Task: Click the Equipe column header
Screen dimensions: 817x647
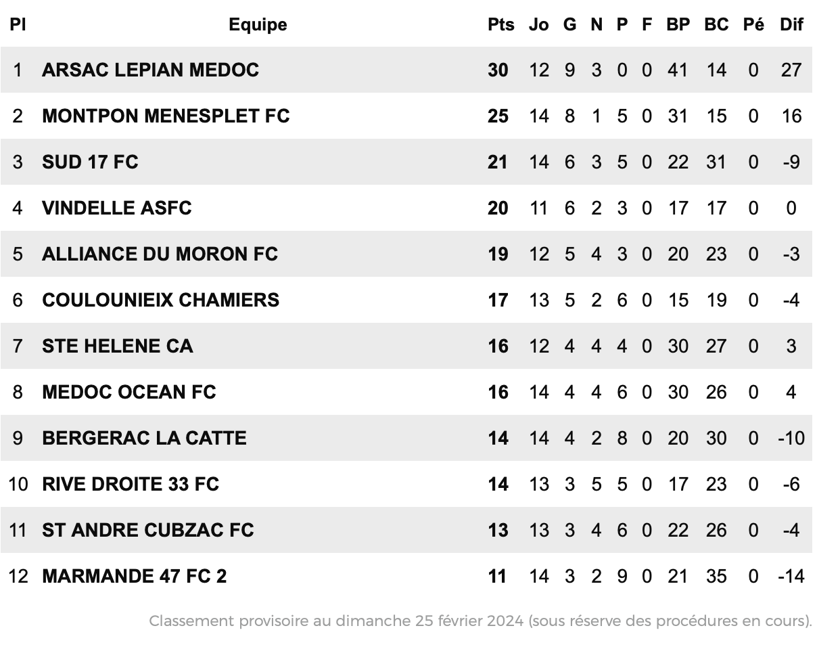Action: click(258, 25)
